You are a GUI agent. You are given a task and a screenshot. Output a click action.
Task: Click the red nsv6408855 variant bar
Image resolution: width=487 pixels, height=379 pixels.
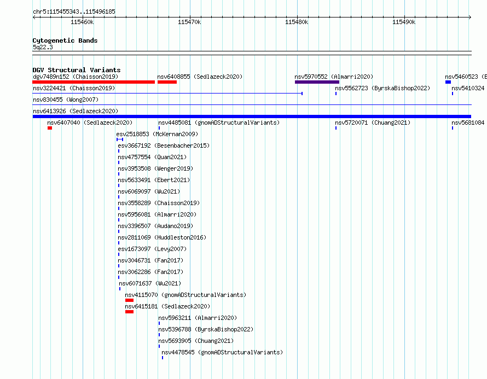pyautogui.click(x=167, y=82)
